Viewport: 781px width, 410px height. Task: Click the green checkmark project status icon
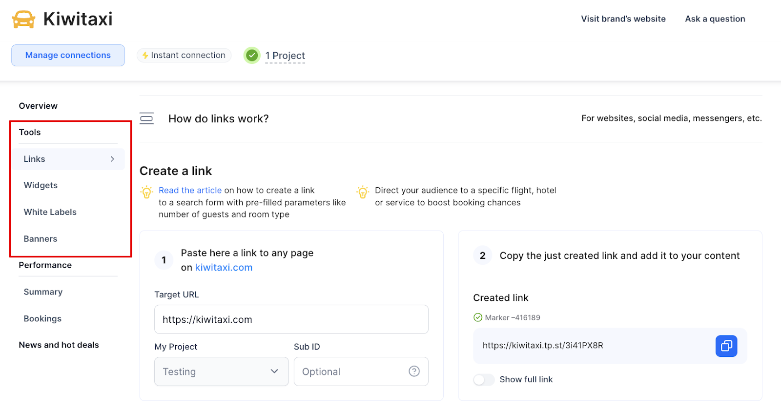pyautogui.click(x=252, y=56)
